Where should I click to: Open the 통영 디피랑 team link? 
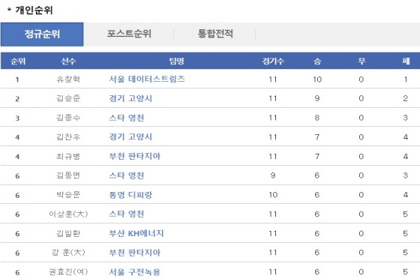pyautogui.click(x=130, y=195)
